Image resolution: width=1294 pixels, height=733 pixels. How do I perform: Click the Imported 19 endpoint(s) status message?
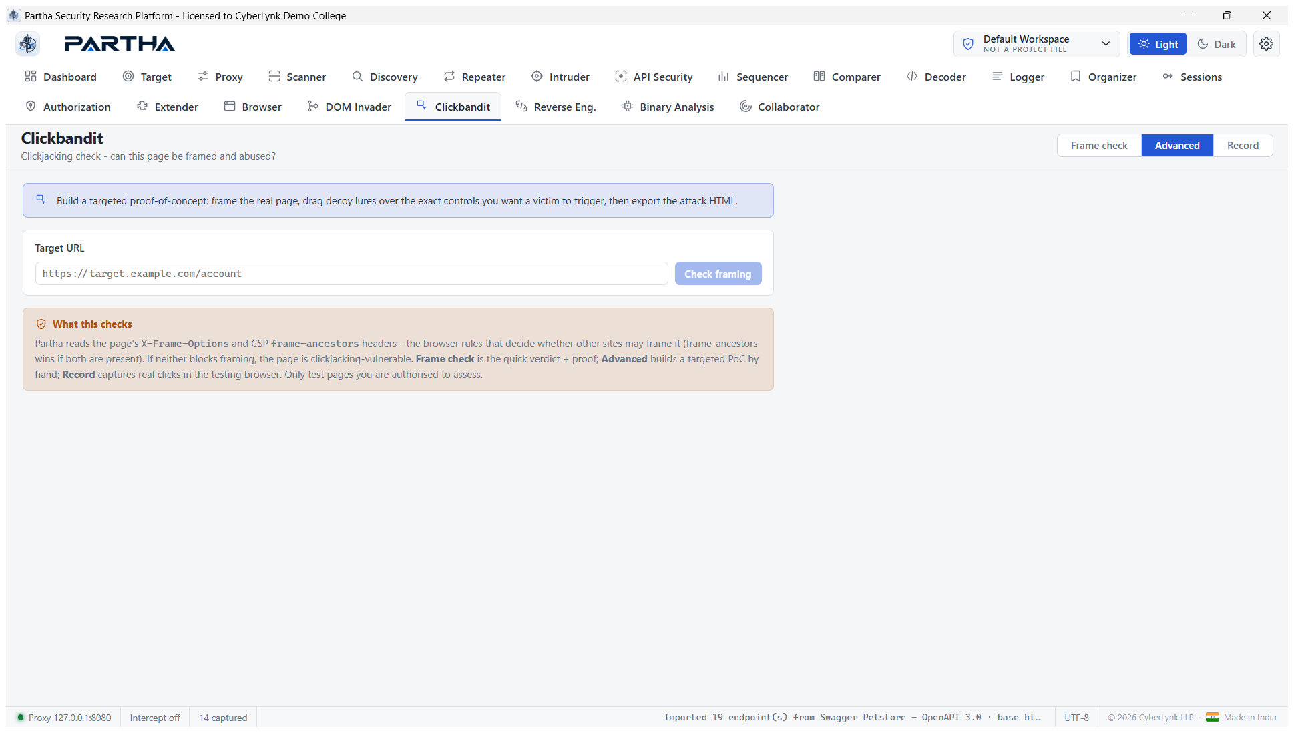tap(852, 718)
